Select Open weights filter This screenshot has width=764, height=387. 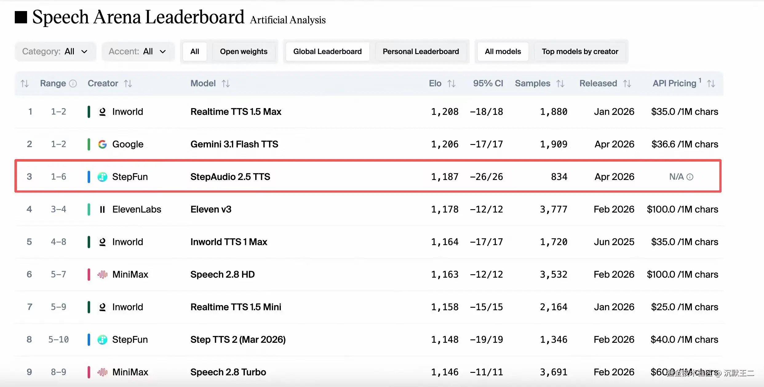[x=244, y=52]
